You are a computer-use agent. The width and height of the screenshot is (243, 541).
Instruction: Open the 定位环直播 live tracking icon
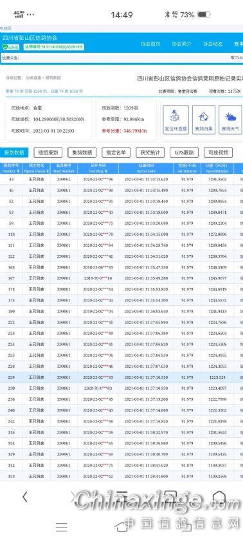(x=175, y=120)
